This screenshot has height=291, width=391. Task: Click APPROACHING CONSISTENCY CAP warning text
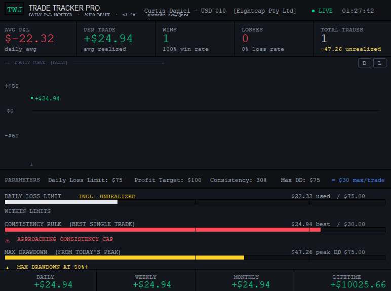[x=65, y=239]
